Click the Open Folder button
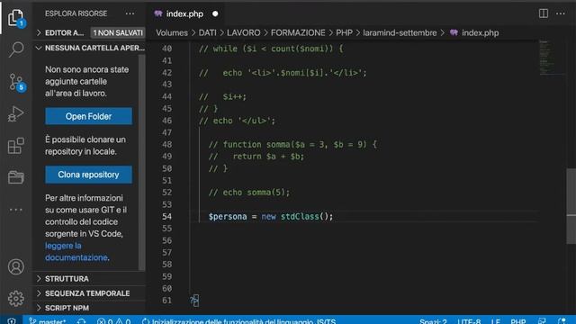The width and height of the screenshot is (576, 324). pyautogui.click(x=88, y=116)
